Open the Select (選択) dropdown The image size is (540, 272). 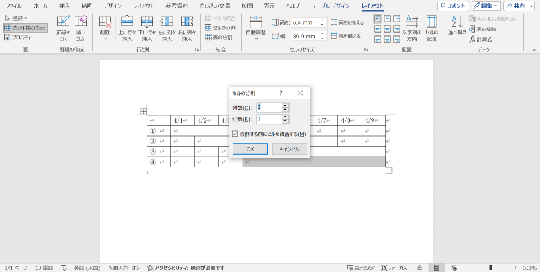point(16,18)
